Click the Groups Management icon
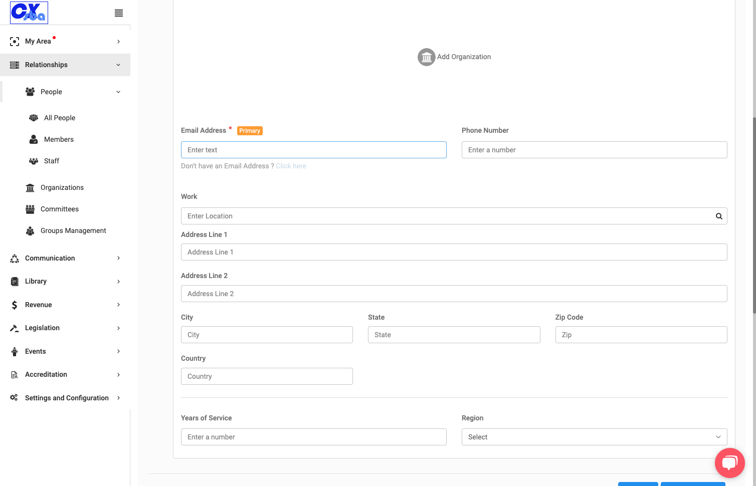Viewport: 756px width, 486px height. tap(30, 230)
